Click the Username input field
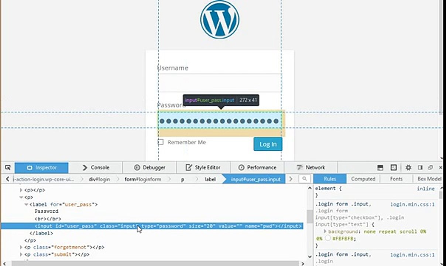This screenshot has width=446, height=266. 220,83
